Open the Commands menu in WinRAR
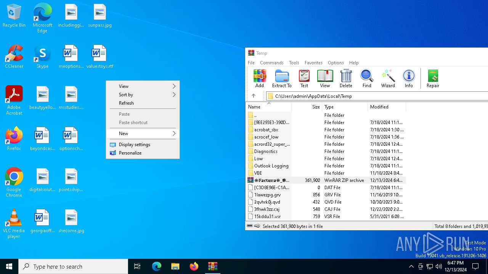Screen dimensions: 488x274 (272, 63)
